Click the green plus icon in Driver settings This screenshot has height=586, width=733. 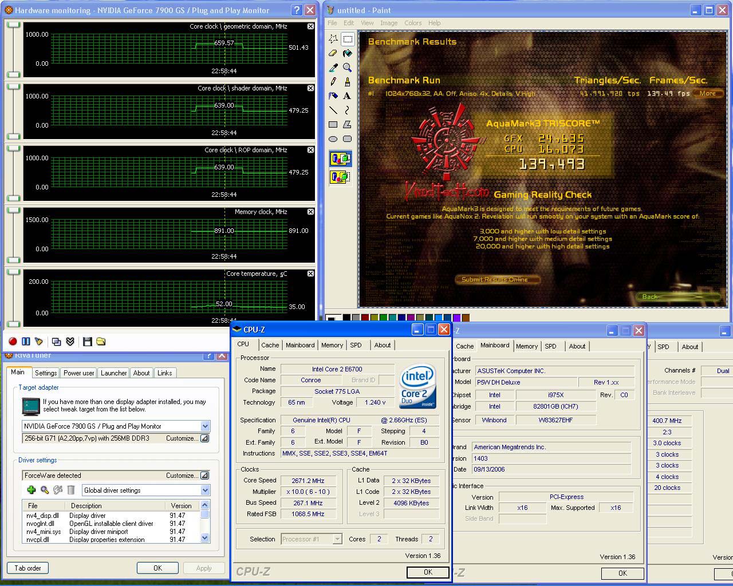coord(31,490)
